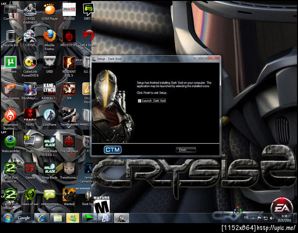
Task: Open the volume speaker tray icon
Action: coord(272,218)
